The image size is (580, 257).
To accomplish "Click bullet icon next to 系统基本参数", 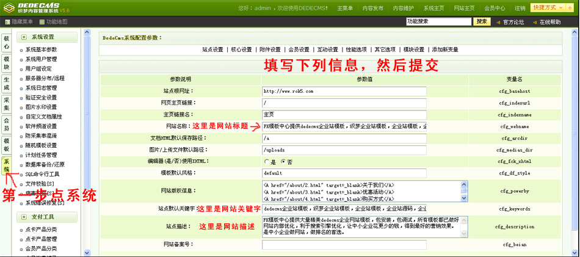I will tap(21, 50).
